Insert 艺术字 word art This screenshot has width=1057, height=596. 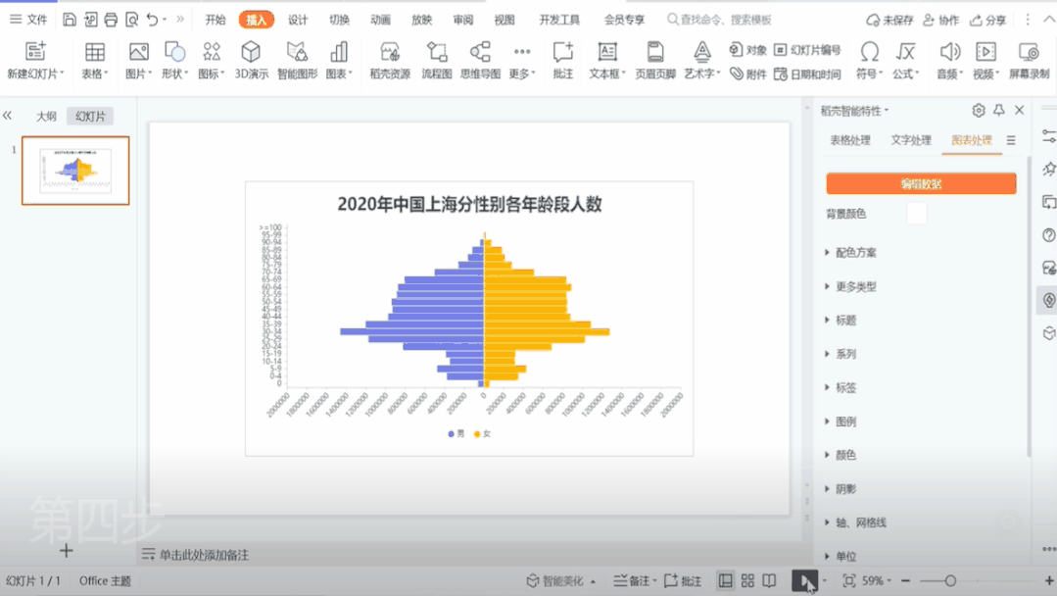point(701,52)
